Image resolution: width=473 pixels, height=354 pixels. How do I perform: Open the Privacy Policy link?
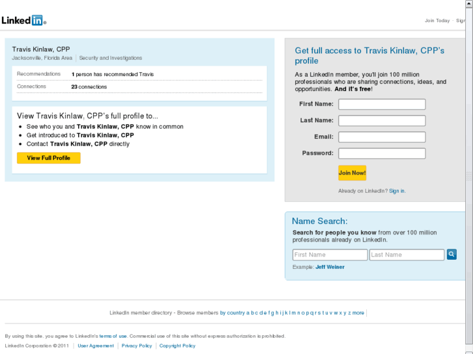(137, 346)
